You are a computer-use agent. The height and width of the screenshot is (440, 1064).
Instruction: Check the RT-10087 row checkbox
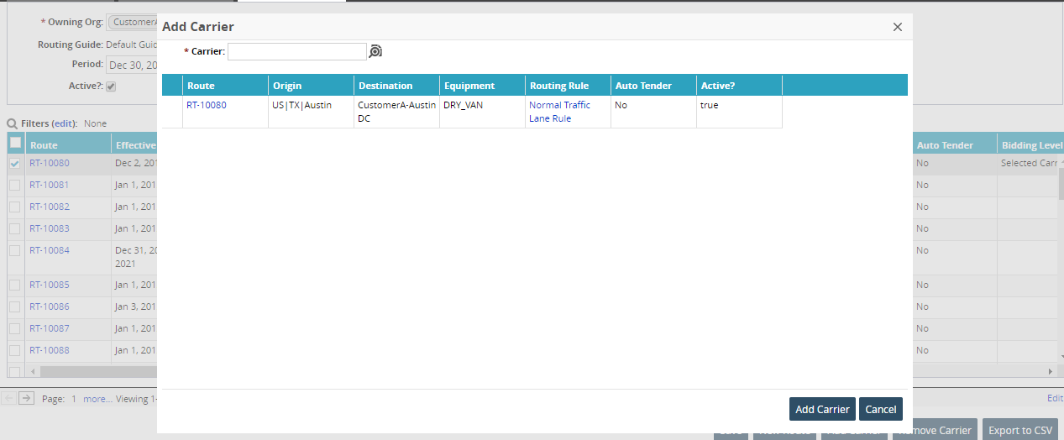click(x=14, y=329)
